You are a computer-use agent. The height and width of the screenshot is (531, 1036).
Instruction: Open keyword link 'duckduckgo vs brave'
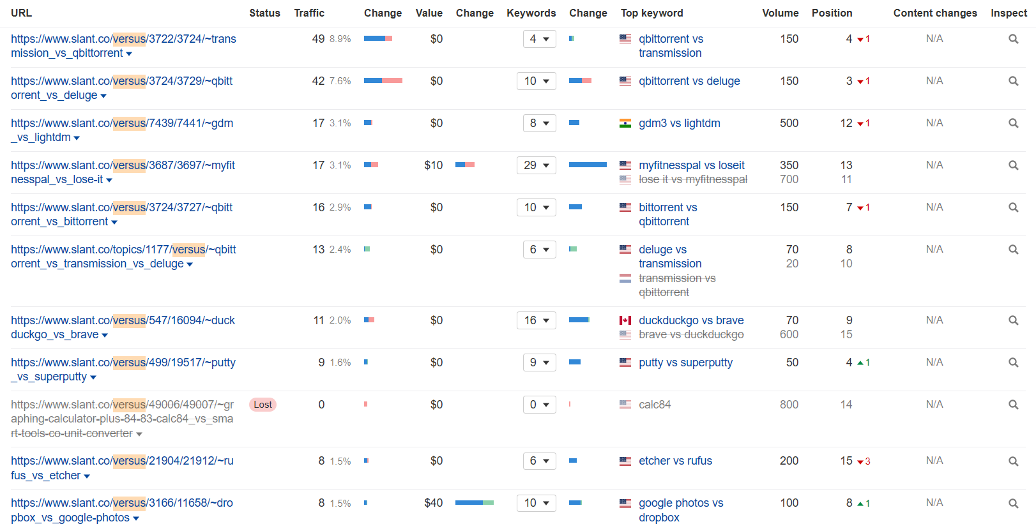691,320
